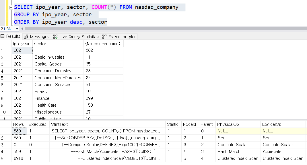
Task: Click the COUNT keyword in the query
Action: tap(99, 7)
